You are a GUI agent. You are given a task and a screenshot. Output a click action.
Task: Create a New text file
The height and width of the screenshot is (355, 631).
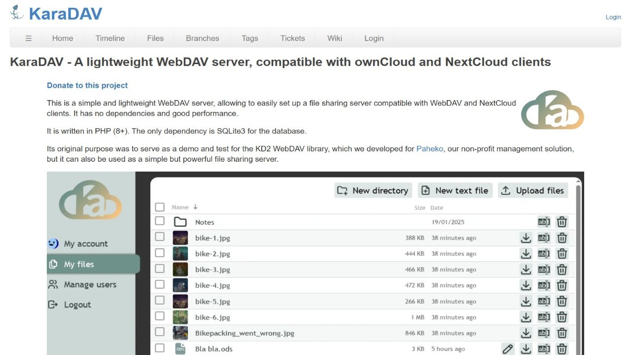tap(456, 191)
